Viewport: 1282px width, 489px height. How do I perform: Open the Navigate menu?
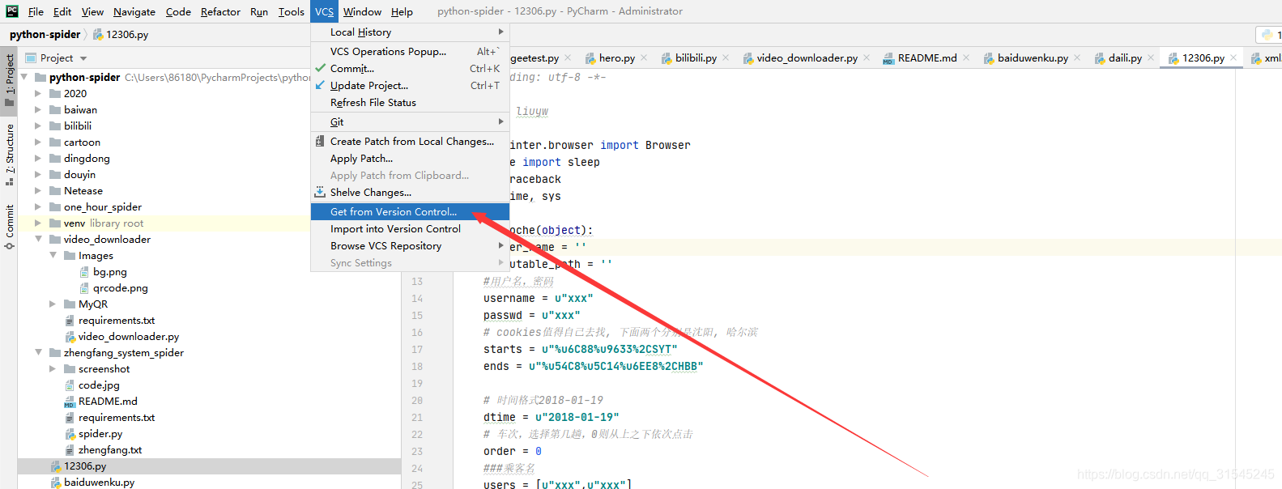tap(134, 11)
